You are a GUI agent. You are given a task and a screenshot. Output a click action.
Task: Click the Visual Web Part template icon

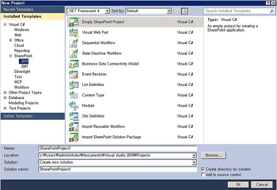pyautogui.click(x=73, y=33)
